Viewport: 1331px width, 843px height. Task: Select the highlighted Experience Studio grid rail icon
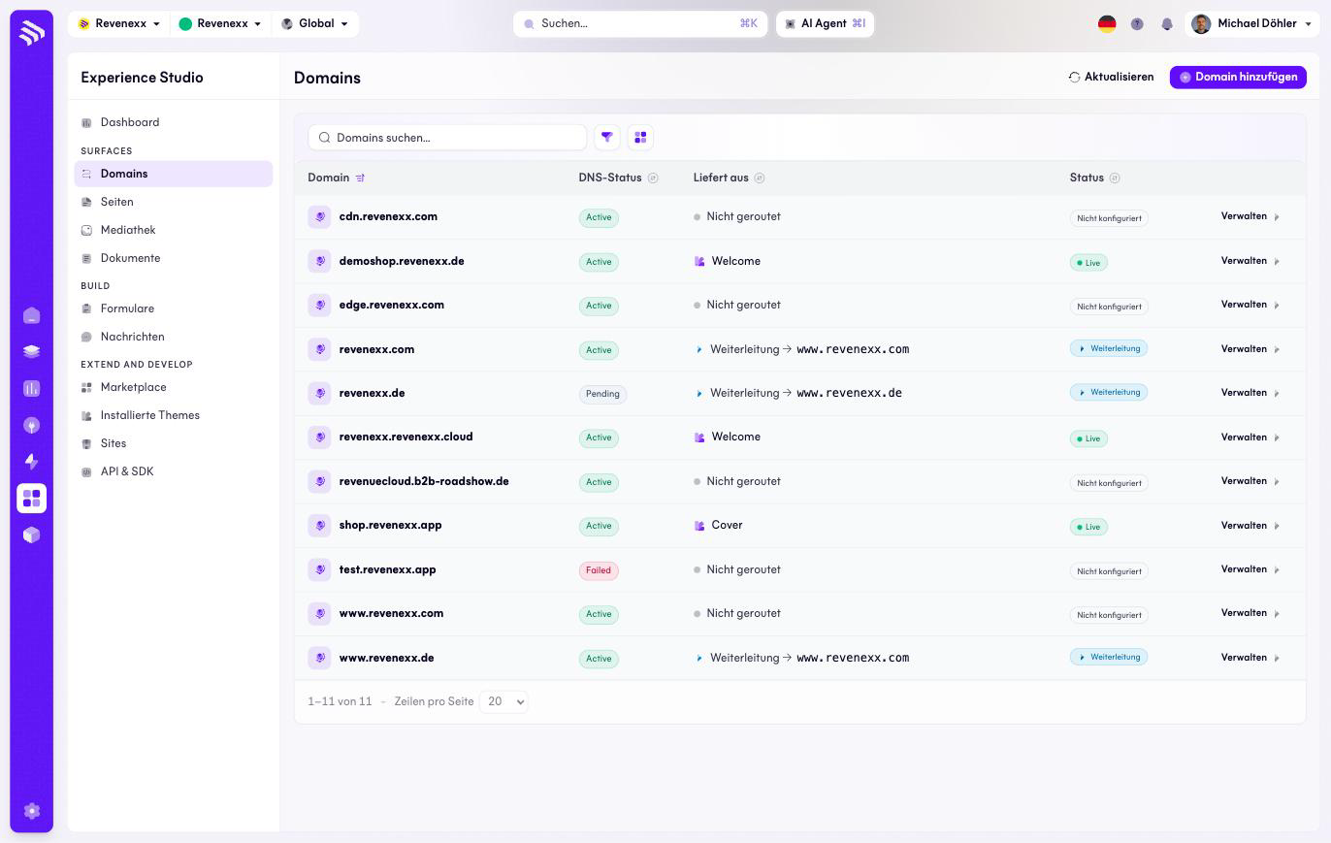[31, 498]
